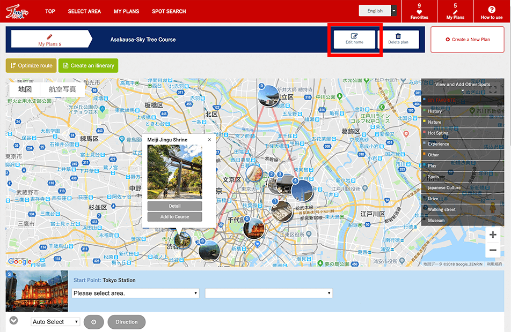Click Add to Course in popup
Screen dimensions: 511x332
(x=174, y=216)
